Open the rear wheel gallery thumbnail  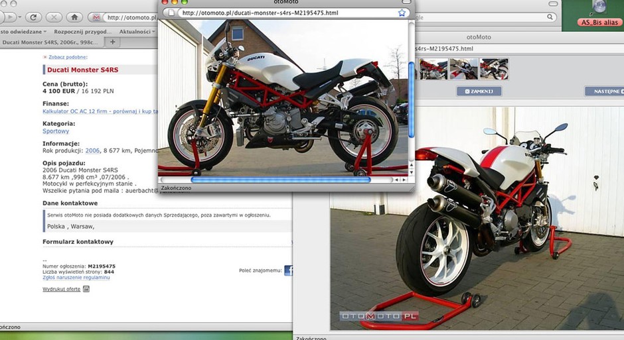494,69
